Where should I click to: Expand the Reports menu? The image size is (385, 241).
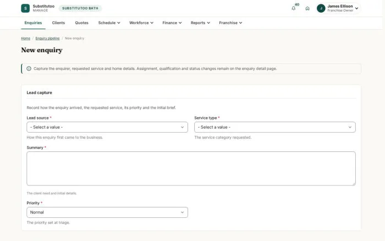pos(200,23)
